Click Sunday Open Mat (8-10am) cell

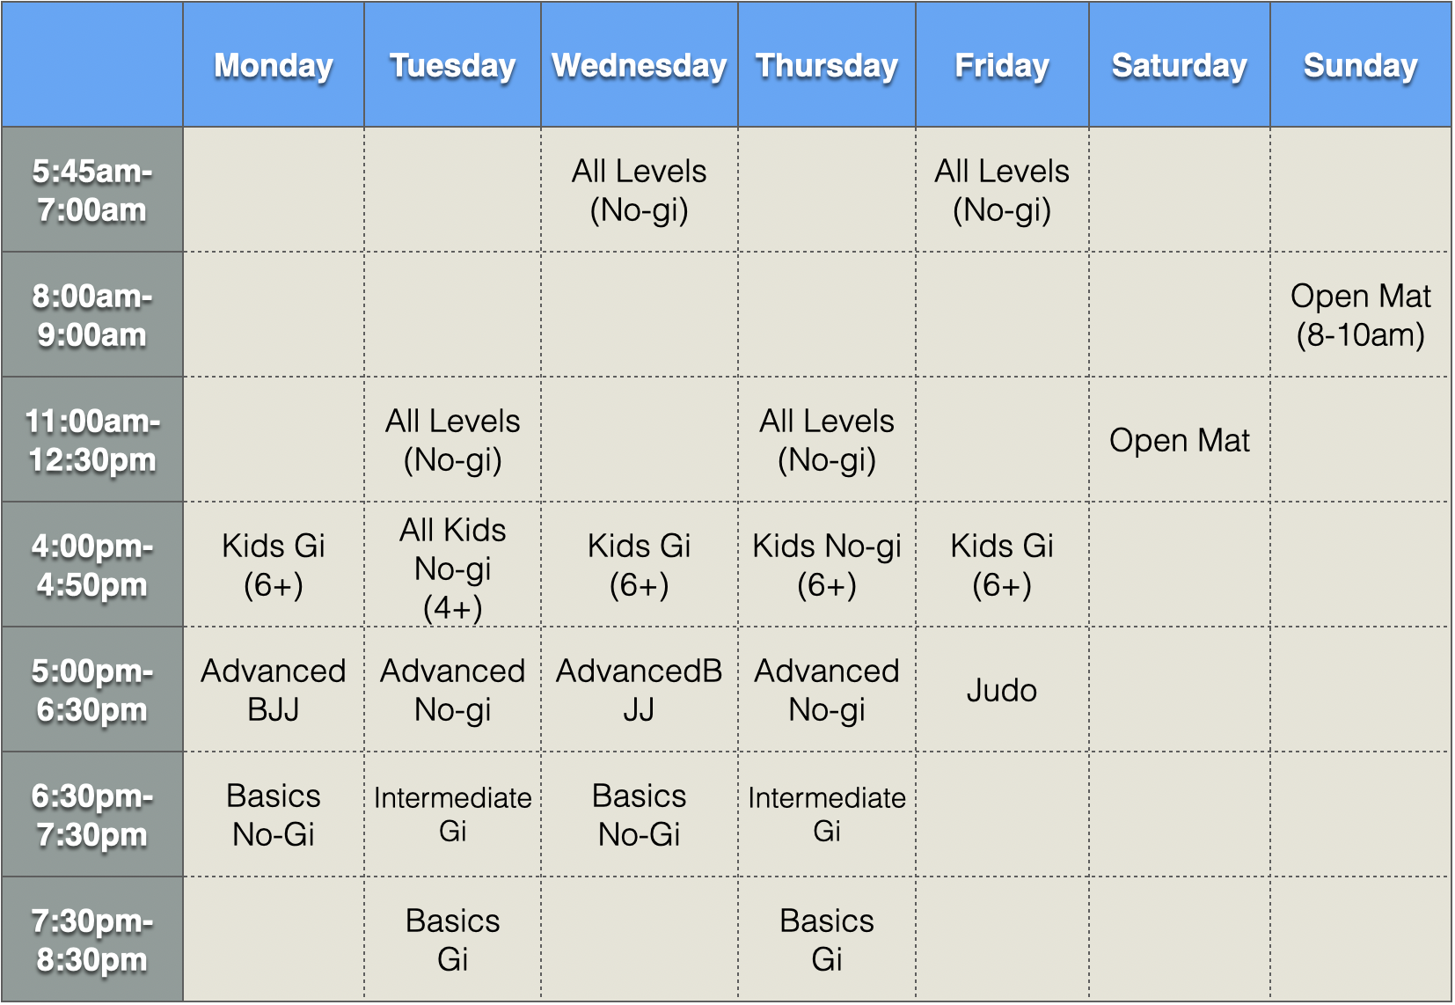tap(1360, 315)
